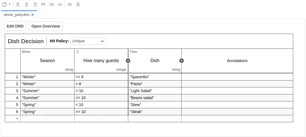
Task: Click the distribute vertically icon
Action: tap(78, 4)
